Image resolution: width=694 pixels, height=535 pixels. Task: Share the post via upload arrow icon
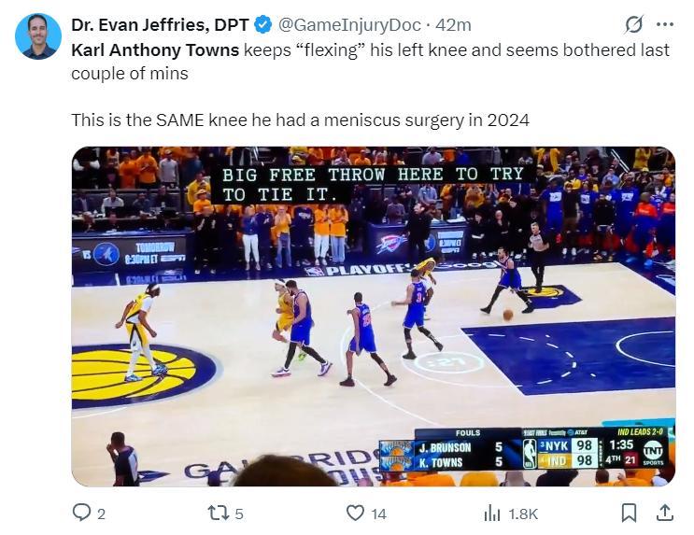[665, 513]
